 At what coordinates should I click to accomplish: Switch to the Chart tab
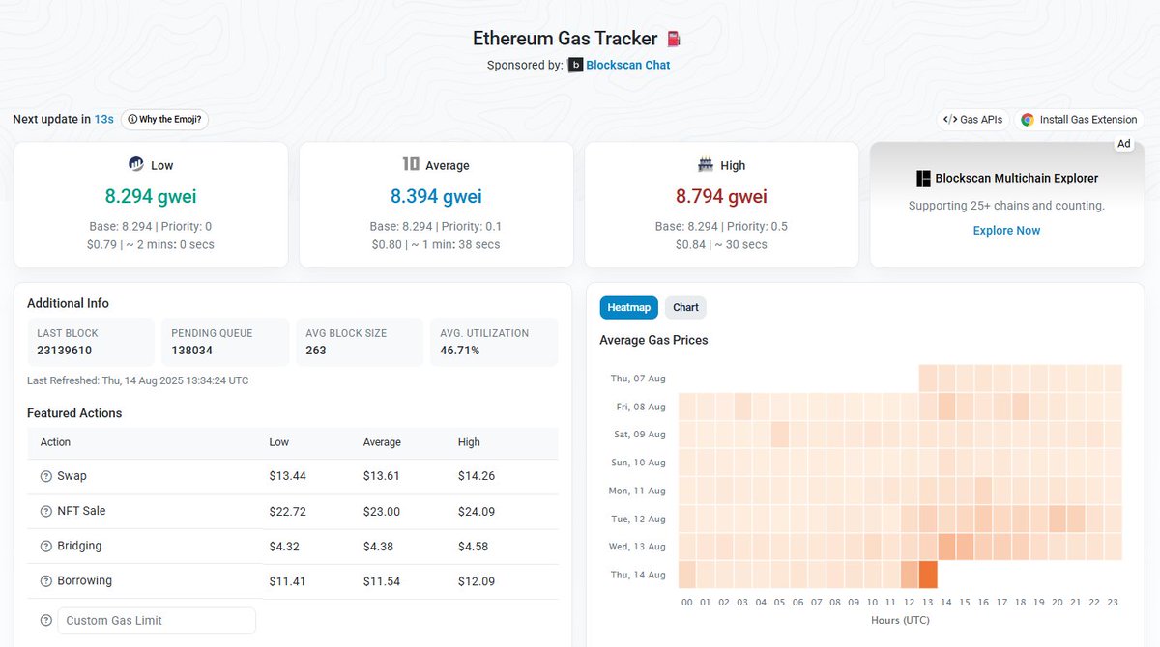684,307
